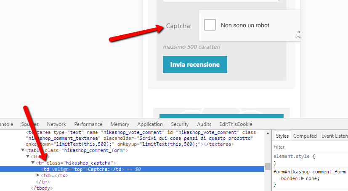
Task: Expand the collapsed td element node
Action: (x=38, y=175)
